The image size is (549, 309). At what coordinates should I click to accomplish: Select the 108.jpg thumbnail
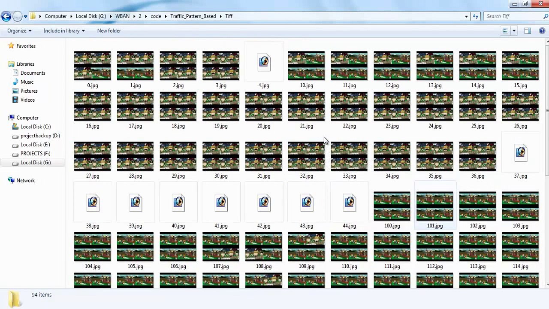pyautogui.click(x=264, y=247)
